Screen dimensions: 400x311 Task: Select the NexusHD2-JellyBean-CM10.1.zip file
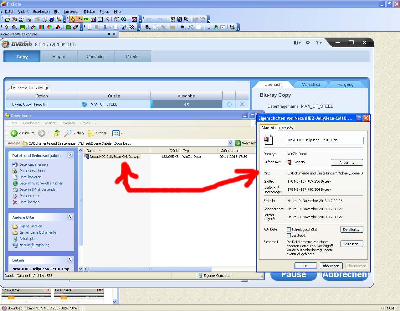pos(114,157)
